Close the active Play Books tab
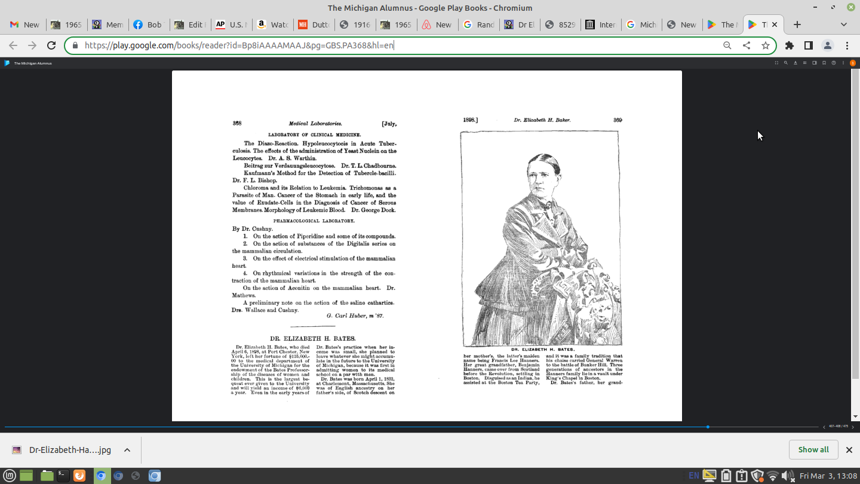 click(775, 24)
